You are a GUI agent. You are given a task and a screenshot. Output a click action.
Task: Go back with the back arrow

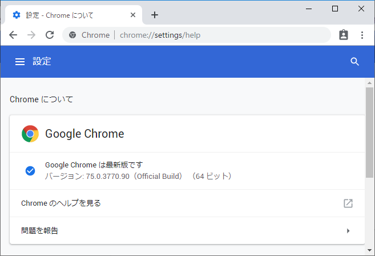[x=13, y=35]
